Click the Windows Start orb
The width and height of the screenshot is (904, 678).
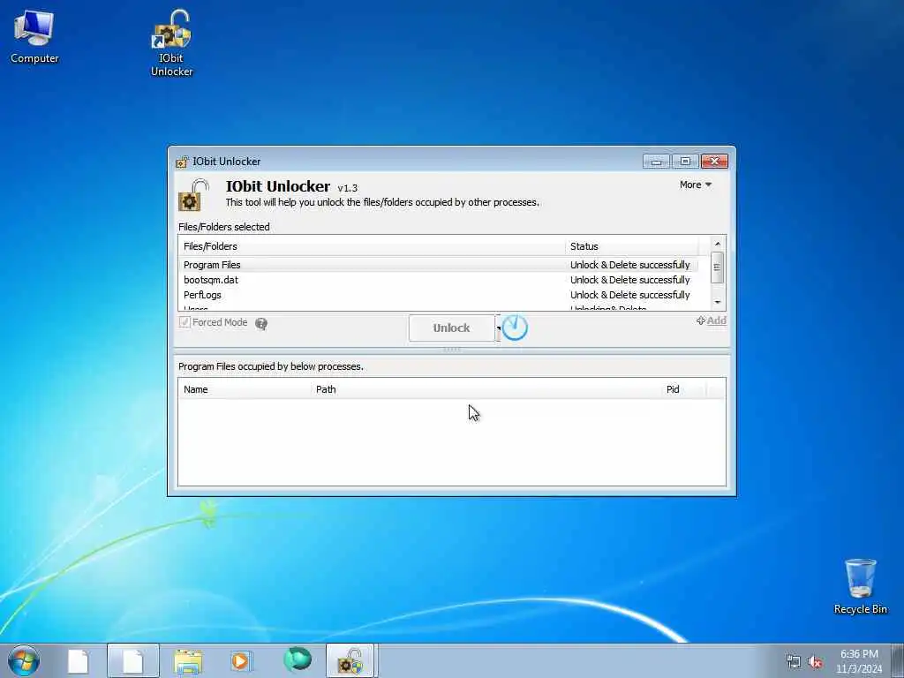(24, 660)
